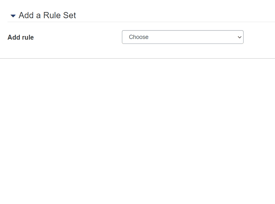The width and height of the screenshot is (275, 204).
Task: Click the word Rule in the section heading
Action: (x=51, y=15)
